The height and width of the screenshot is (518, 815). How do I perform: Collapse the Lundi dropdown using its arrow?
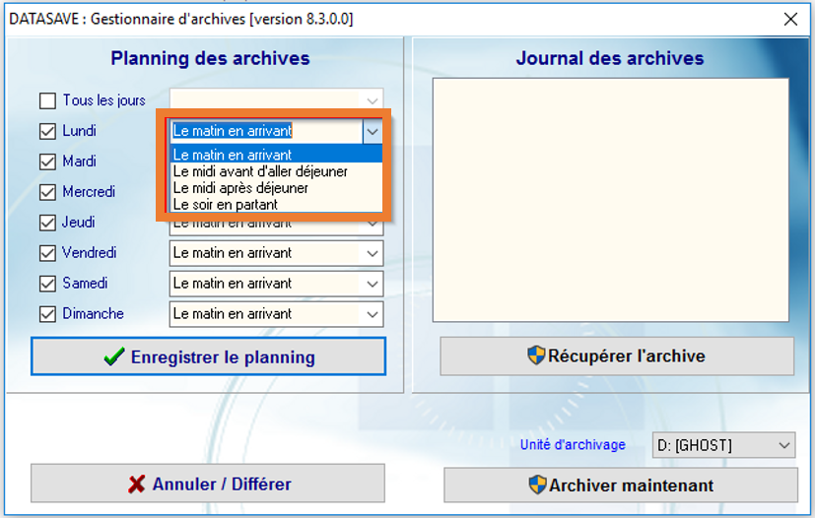tap(372, 131)
